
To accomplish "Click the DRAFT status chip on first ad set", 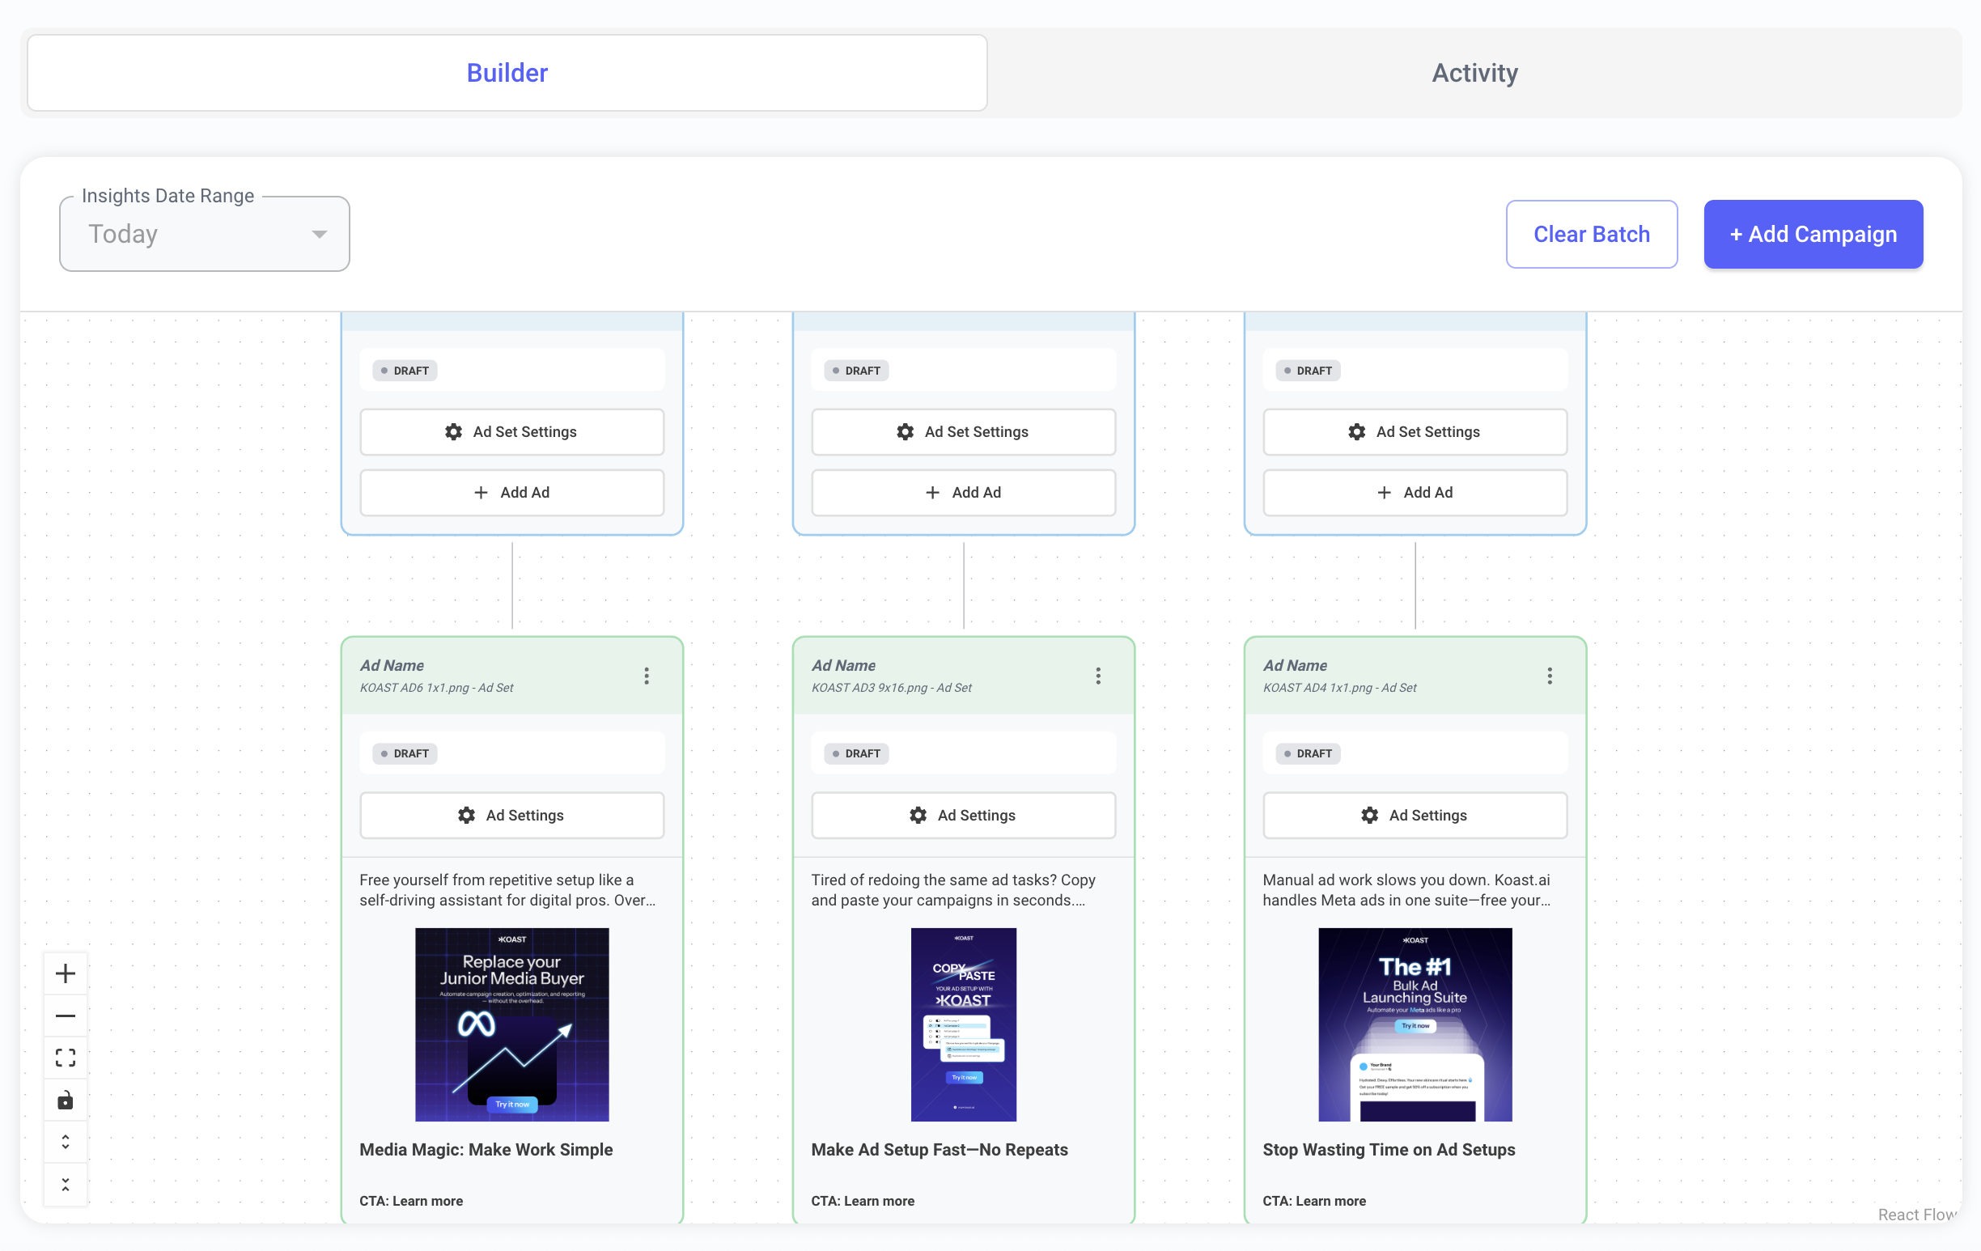I will pos(405,370).
